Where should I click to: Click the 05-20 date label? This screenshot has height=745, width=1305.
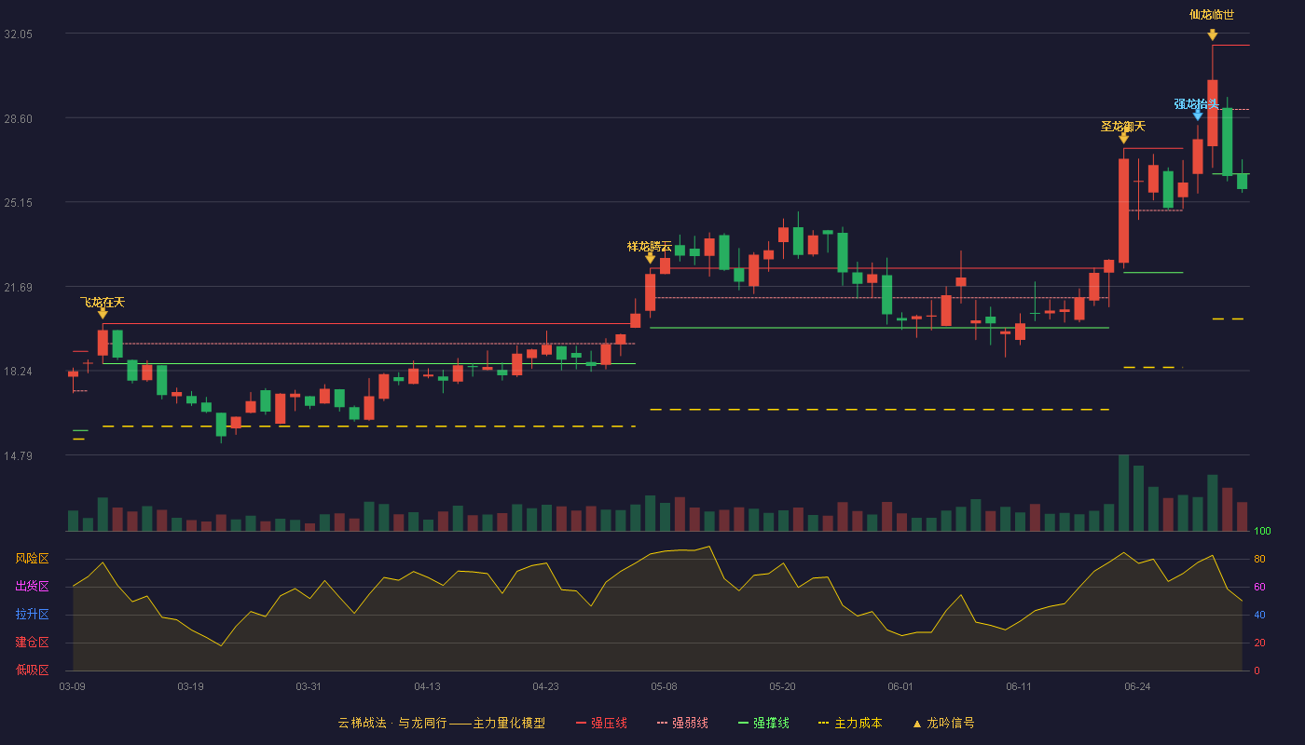coord(782,686)
